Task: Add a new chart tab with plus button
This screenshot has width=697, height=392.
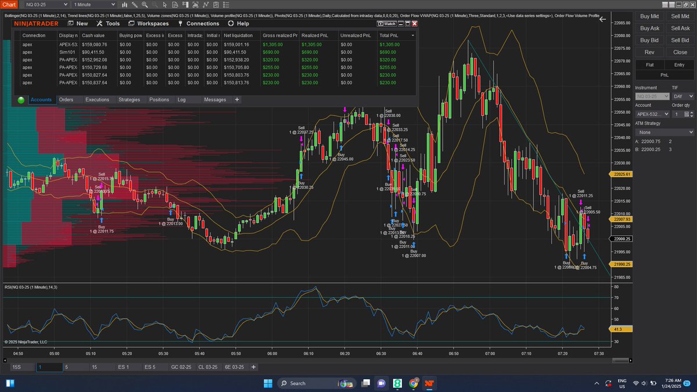Action: point(253,367)
